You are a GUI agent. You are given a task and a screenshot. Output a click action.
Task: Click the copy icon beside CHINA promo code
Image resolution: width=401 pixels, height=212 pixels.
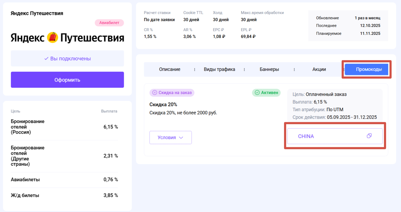click(x=369, y=136)
